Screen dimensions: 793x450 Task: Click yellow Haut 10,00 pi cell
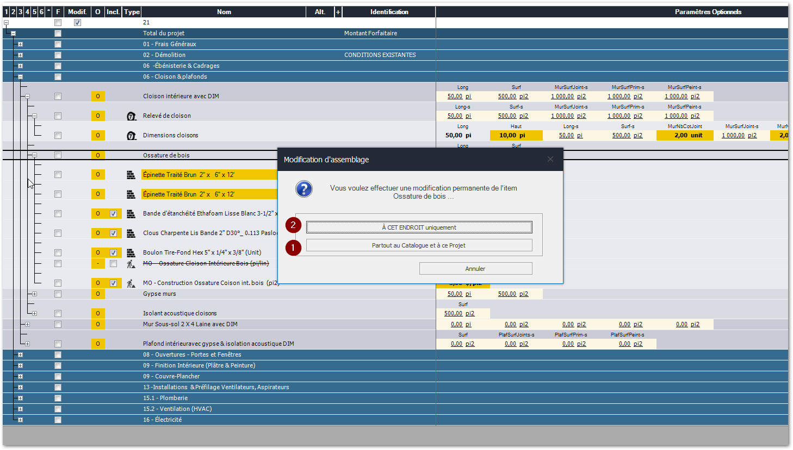[x=516, y=136]
